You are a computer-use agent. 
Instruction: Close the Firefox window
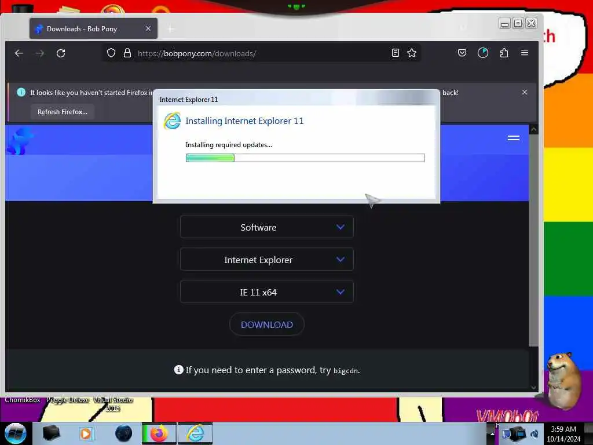(532, 23)
